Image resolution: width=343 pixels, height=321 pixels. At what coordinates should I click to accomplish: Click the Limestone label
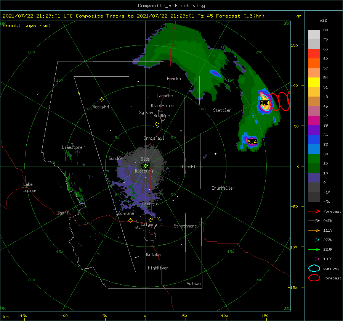pyautogui.click(x=72, y=147)
